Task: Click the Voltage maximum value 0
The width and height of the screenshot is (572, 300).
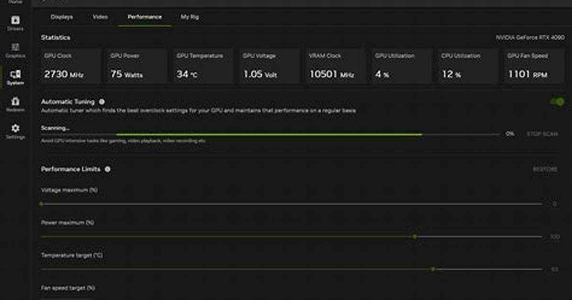Action: click(x=554, y=204)
